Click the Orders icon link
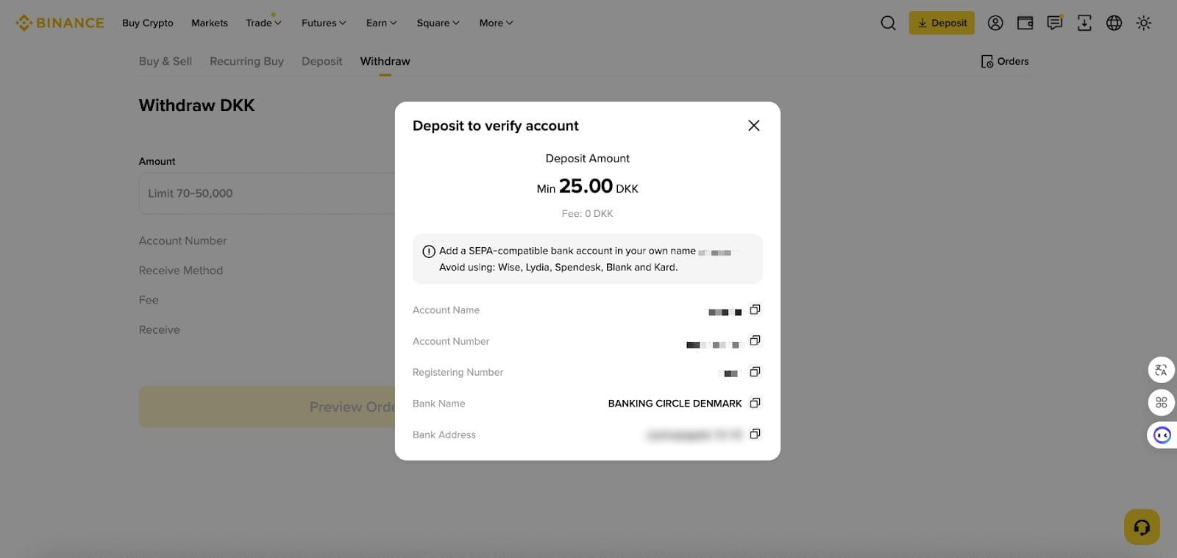The image size is (1177, 558). coord(1005,61)
